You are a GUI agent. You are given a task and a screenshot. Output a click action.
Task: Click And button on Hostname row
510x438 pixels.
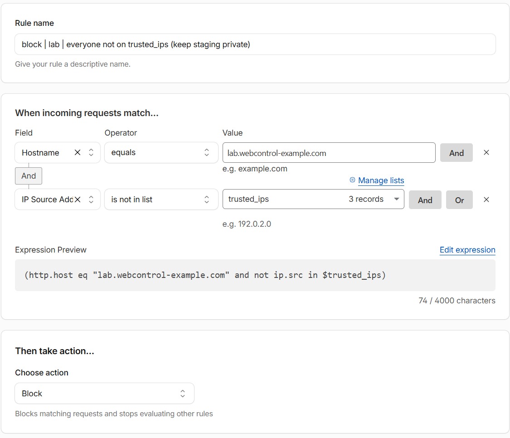[x=457, y=153]
